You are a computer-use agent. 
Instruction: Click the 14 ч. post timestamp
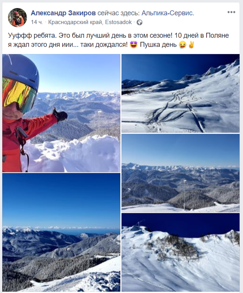[x=37, y=22]
